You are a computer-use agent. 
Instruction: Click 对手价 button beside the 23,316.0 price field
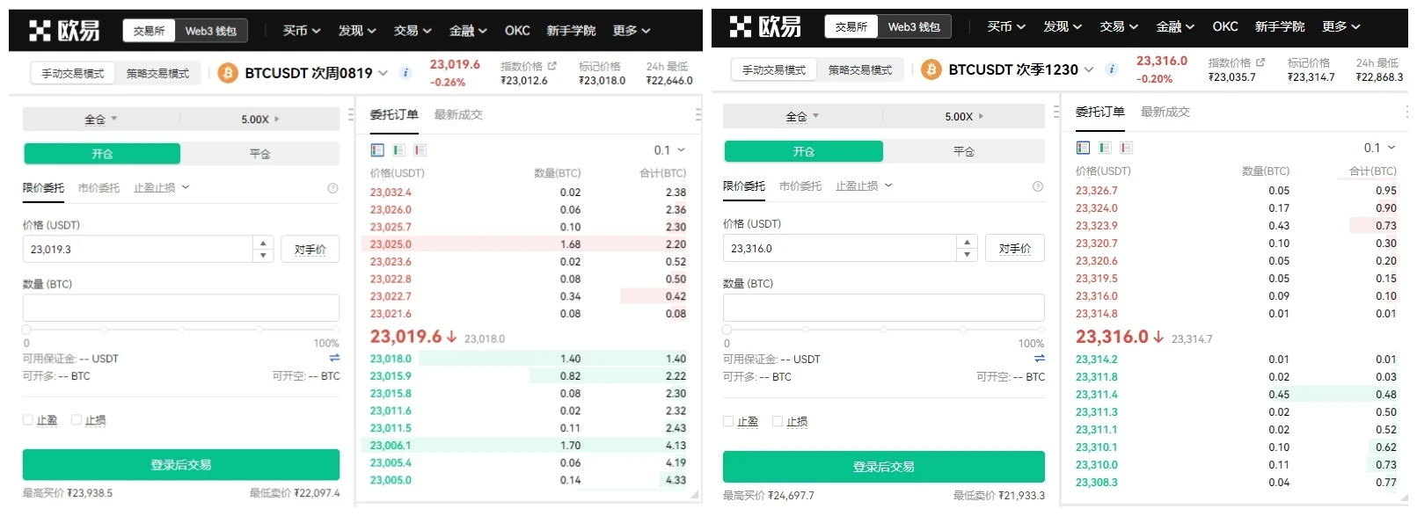(x=1014, y=249)
